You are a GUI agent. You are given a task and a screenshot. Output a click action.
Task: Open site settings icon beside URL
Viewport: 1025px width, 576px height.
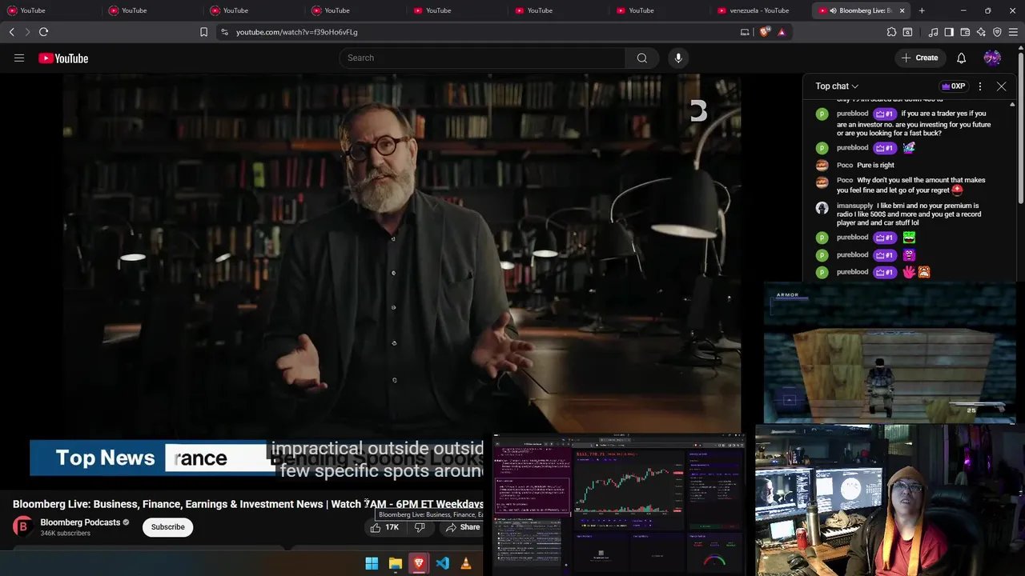pyautogui.click(x=224, y=32)
